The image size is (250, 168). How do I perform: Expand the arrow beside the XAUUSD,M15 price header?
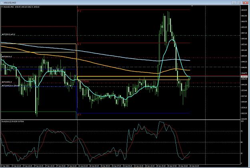pos(2,7)
